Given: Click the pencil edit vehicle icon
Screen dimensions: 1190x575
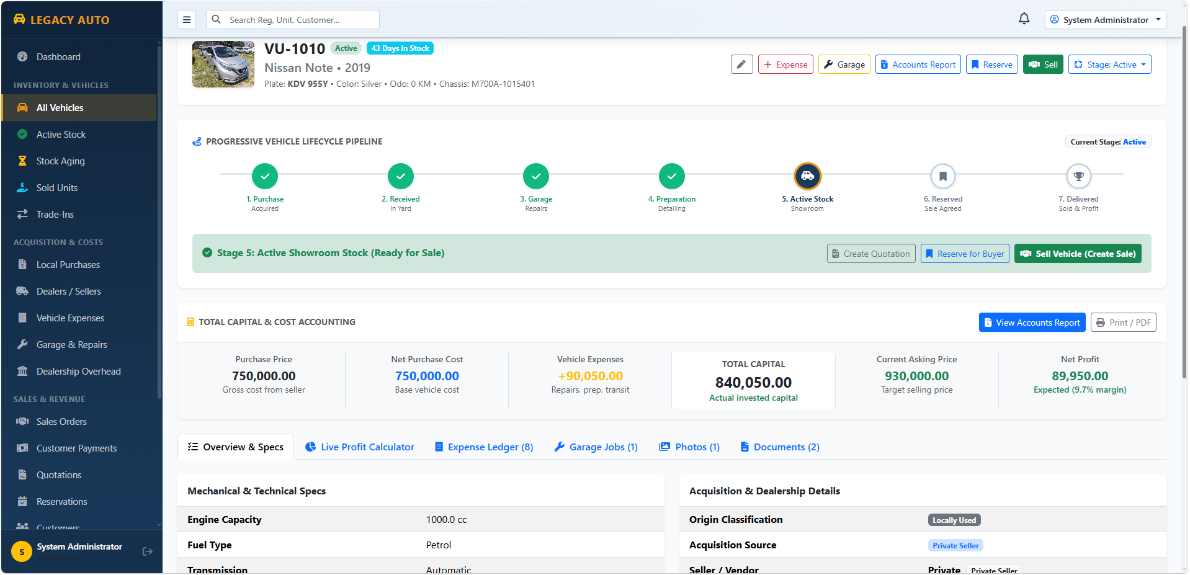Looking at the screenshot, I should tap(742, 65).
